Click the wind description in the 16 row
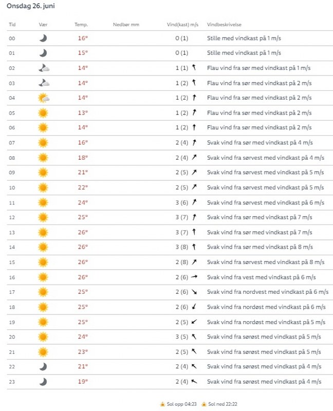 click(x=261, y=277)
